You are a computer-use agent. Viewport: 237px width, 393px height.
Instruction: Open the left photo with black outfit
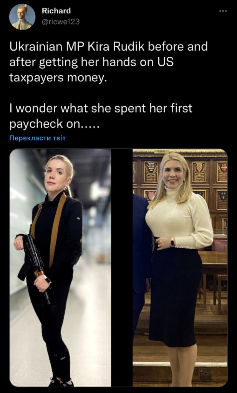tap(60, 268)
